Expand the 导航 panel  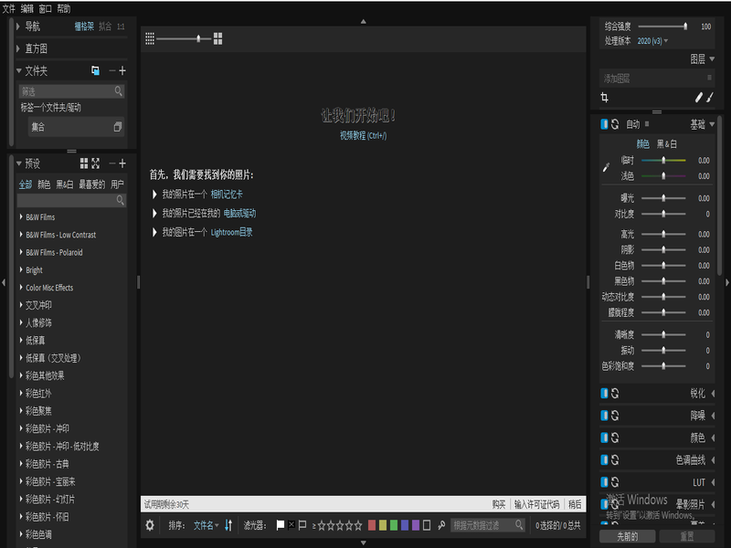[18, 26]
